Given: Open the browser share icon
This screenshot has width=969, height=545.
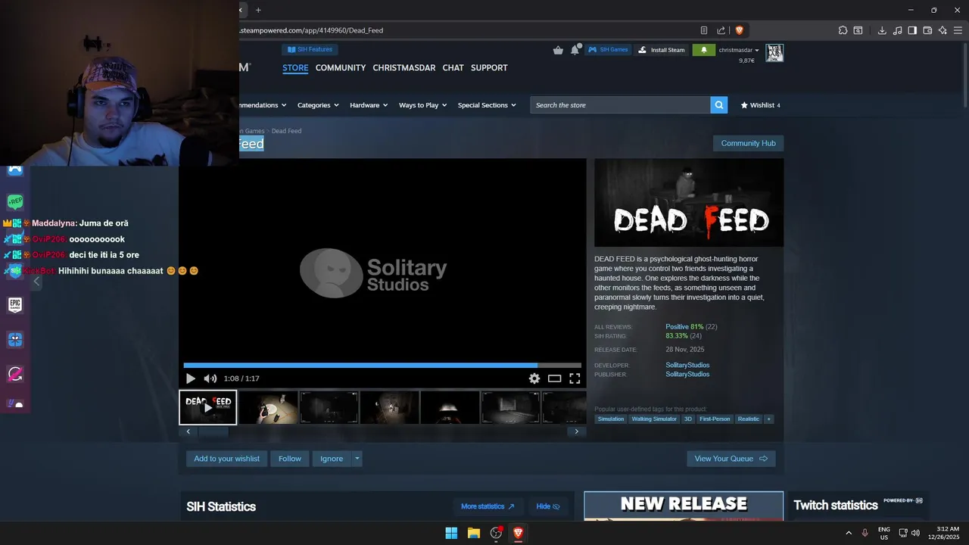Looking at the screenshot, I should (721, 30).
